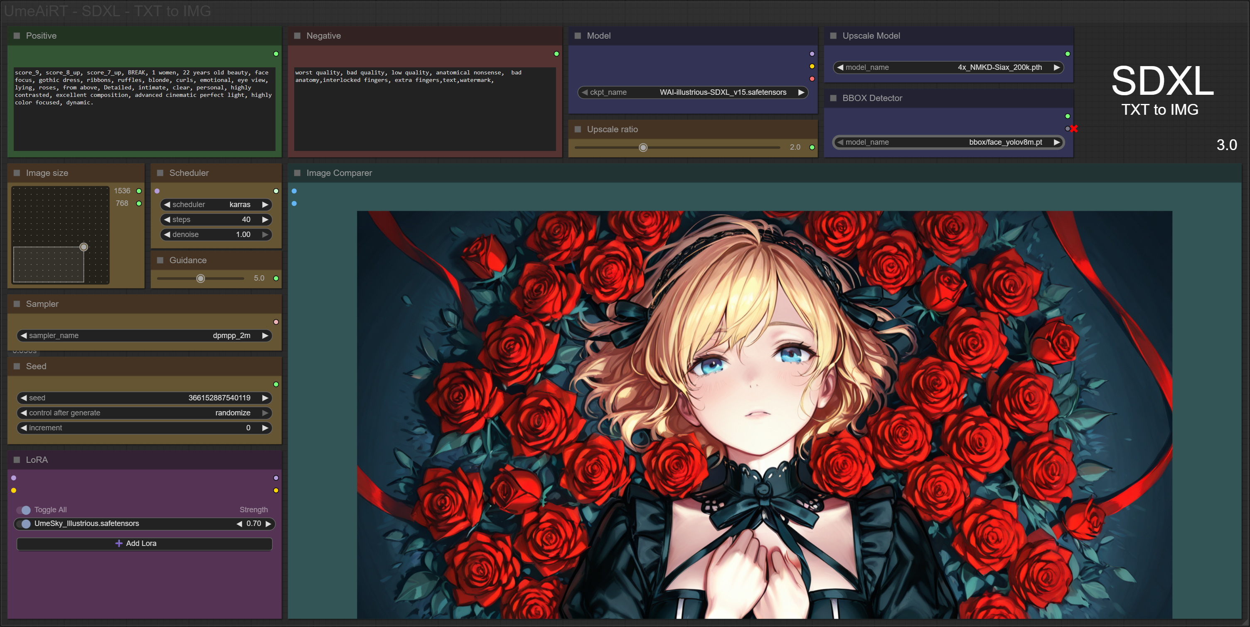The height and width of the screenshot is (627, 1250).
Task: Click the Image Comparer node collapse dot
Action: click(x=298, y=173)
